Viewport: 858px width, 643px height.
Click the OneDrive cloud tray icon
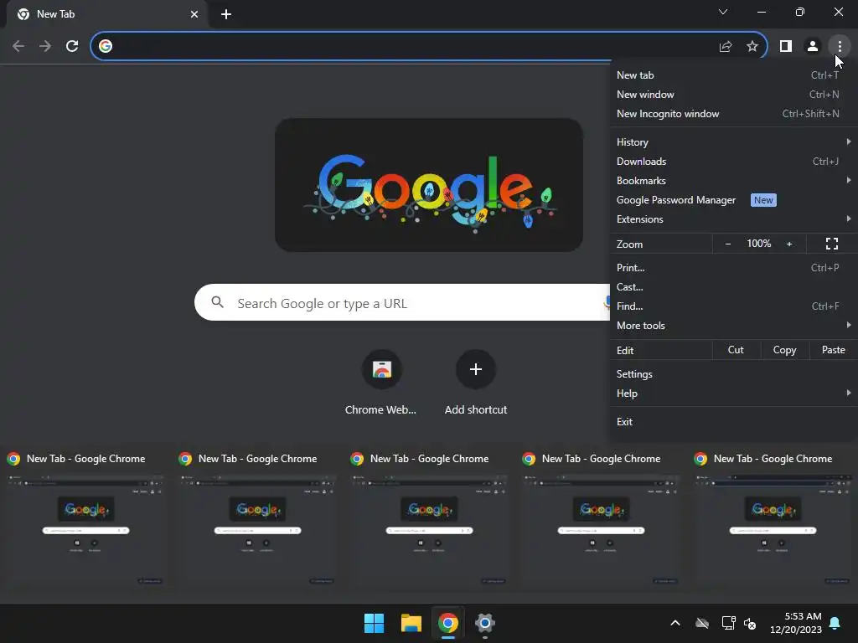702,623
